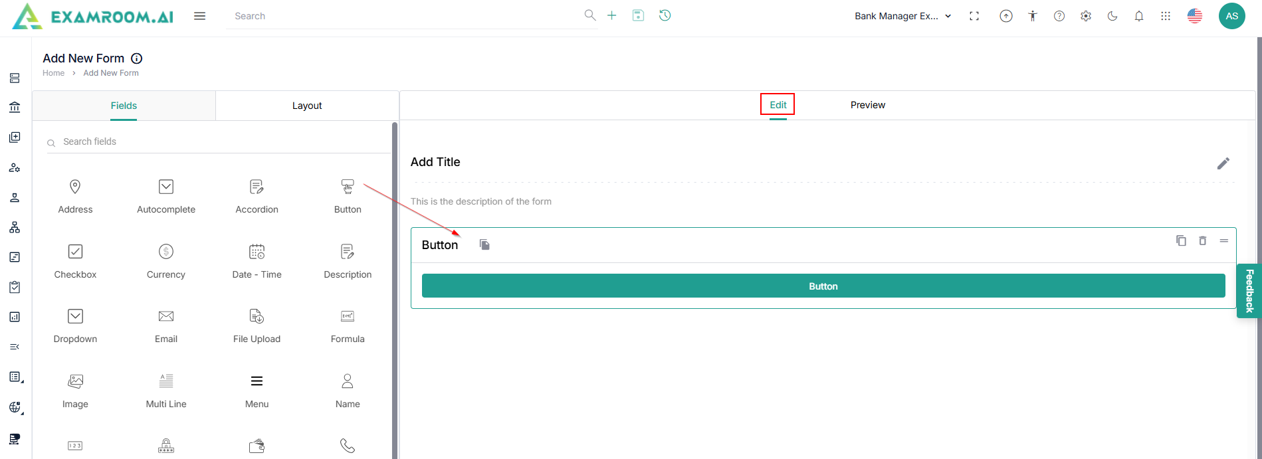
Task: Open the AS user profile menu
Action: pyautogui.click(x=1231, y=17)
